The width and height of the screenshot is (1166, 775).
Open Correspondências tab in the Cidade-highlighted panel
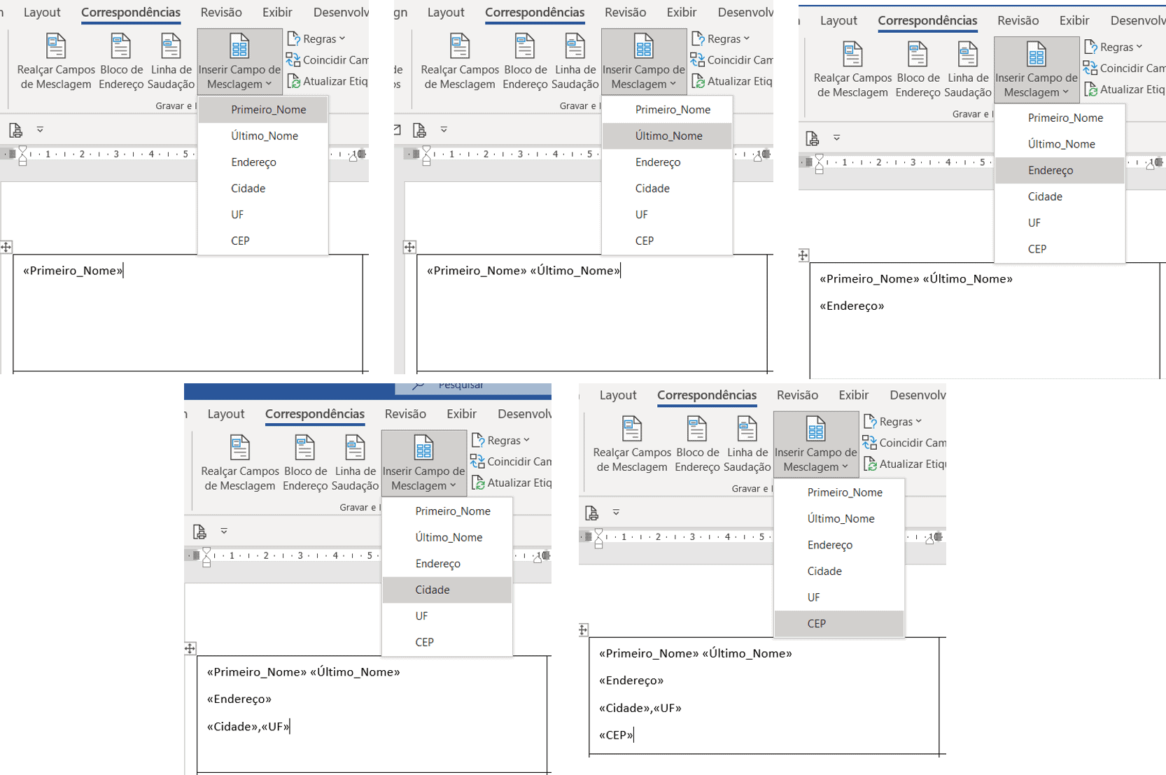click(314, 414)
